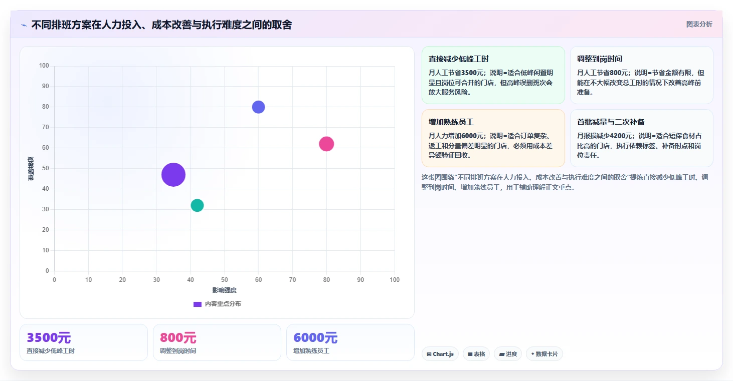Toggle the 内容重点分布 legend swatch
Screen dimensions: 733x381
tap(198, 304)
